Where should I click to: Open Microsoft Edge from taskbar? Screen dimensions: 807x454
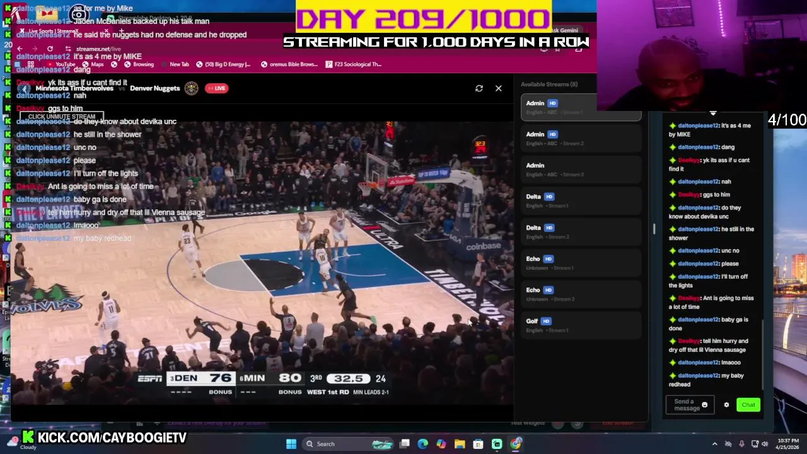(x=423, y=444)
